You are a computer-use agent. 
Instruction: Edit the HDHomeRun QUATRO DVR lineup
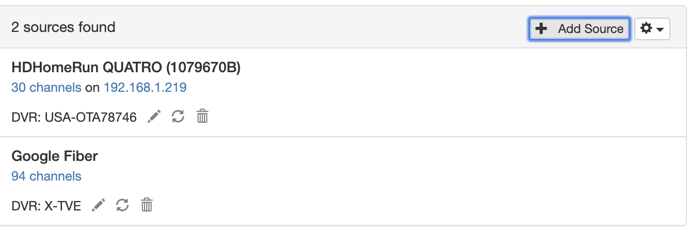[154, 117]
